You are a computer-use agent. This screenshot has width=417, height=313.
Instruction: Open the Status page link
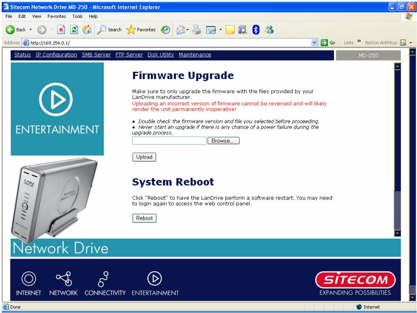point(22,55)
